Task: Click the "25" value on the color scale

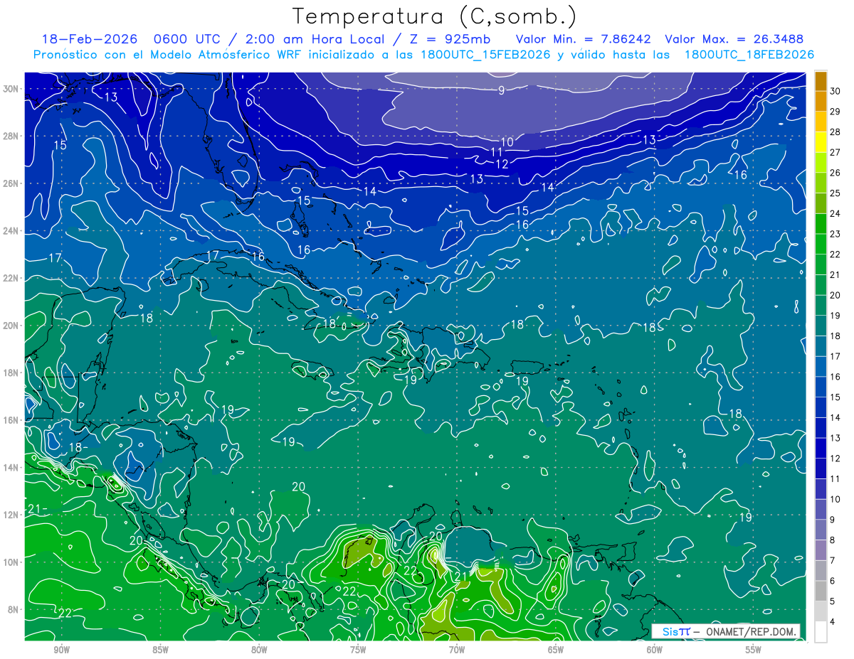Action: 835,193
